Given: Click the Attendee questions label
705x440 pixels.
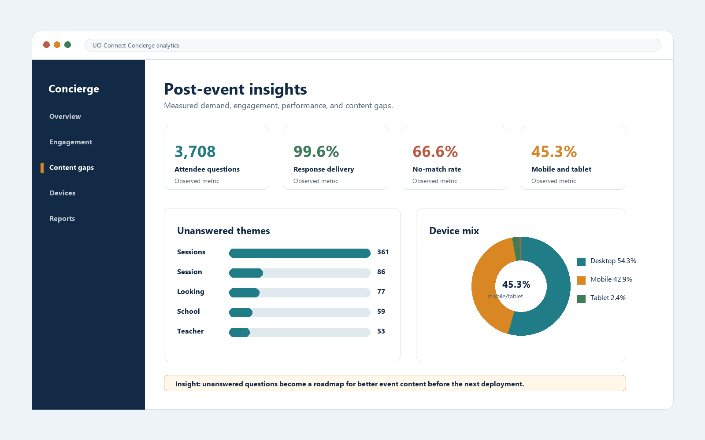Looking at the screenshot, I should [x=207, y=169].
